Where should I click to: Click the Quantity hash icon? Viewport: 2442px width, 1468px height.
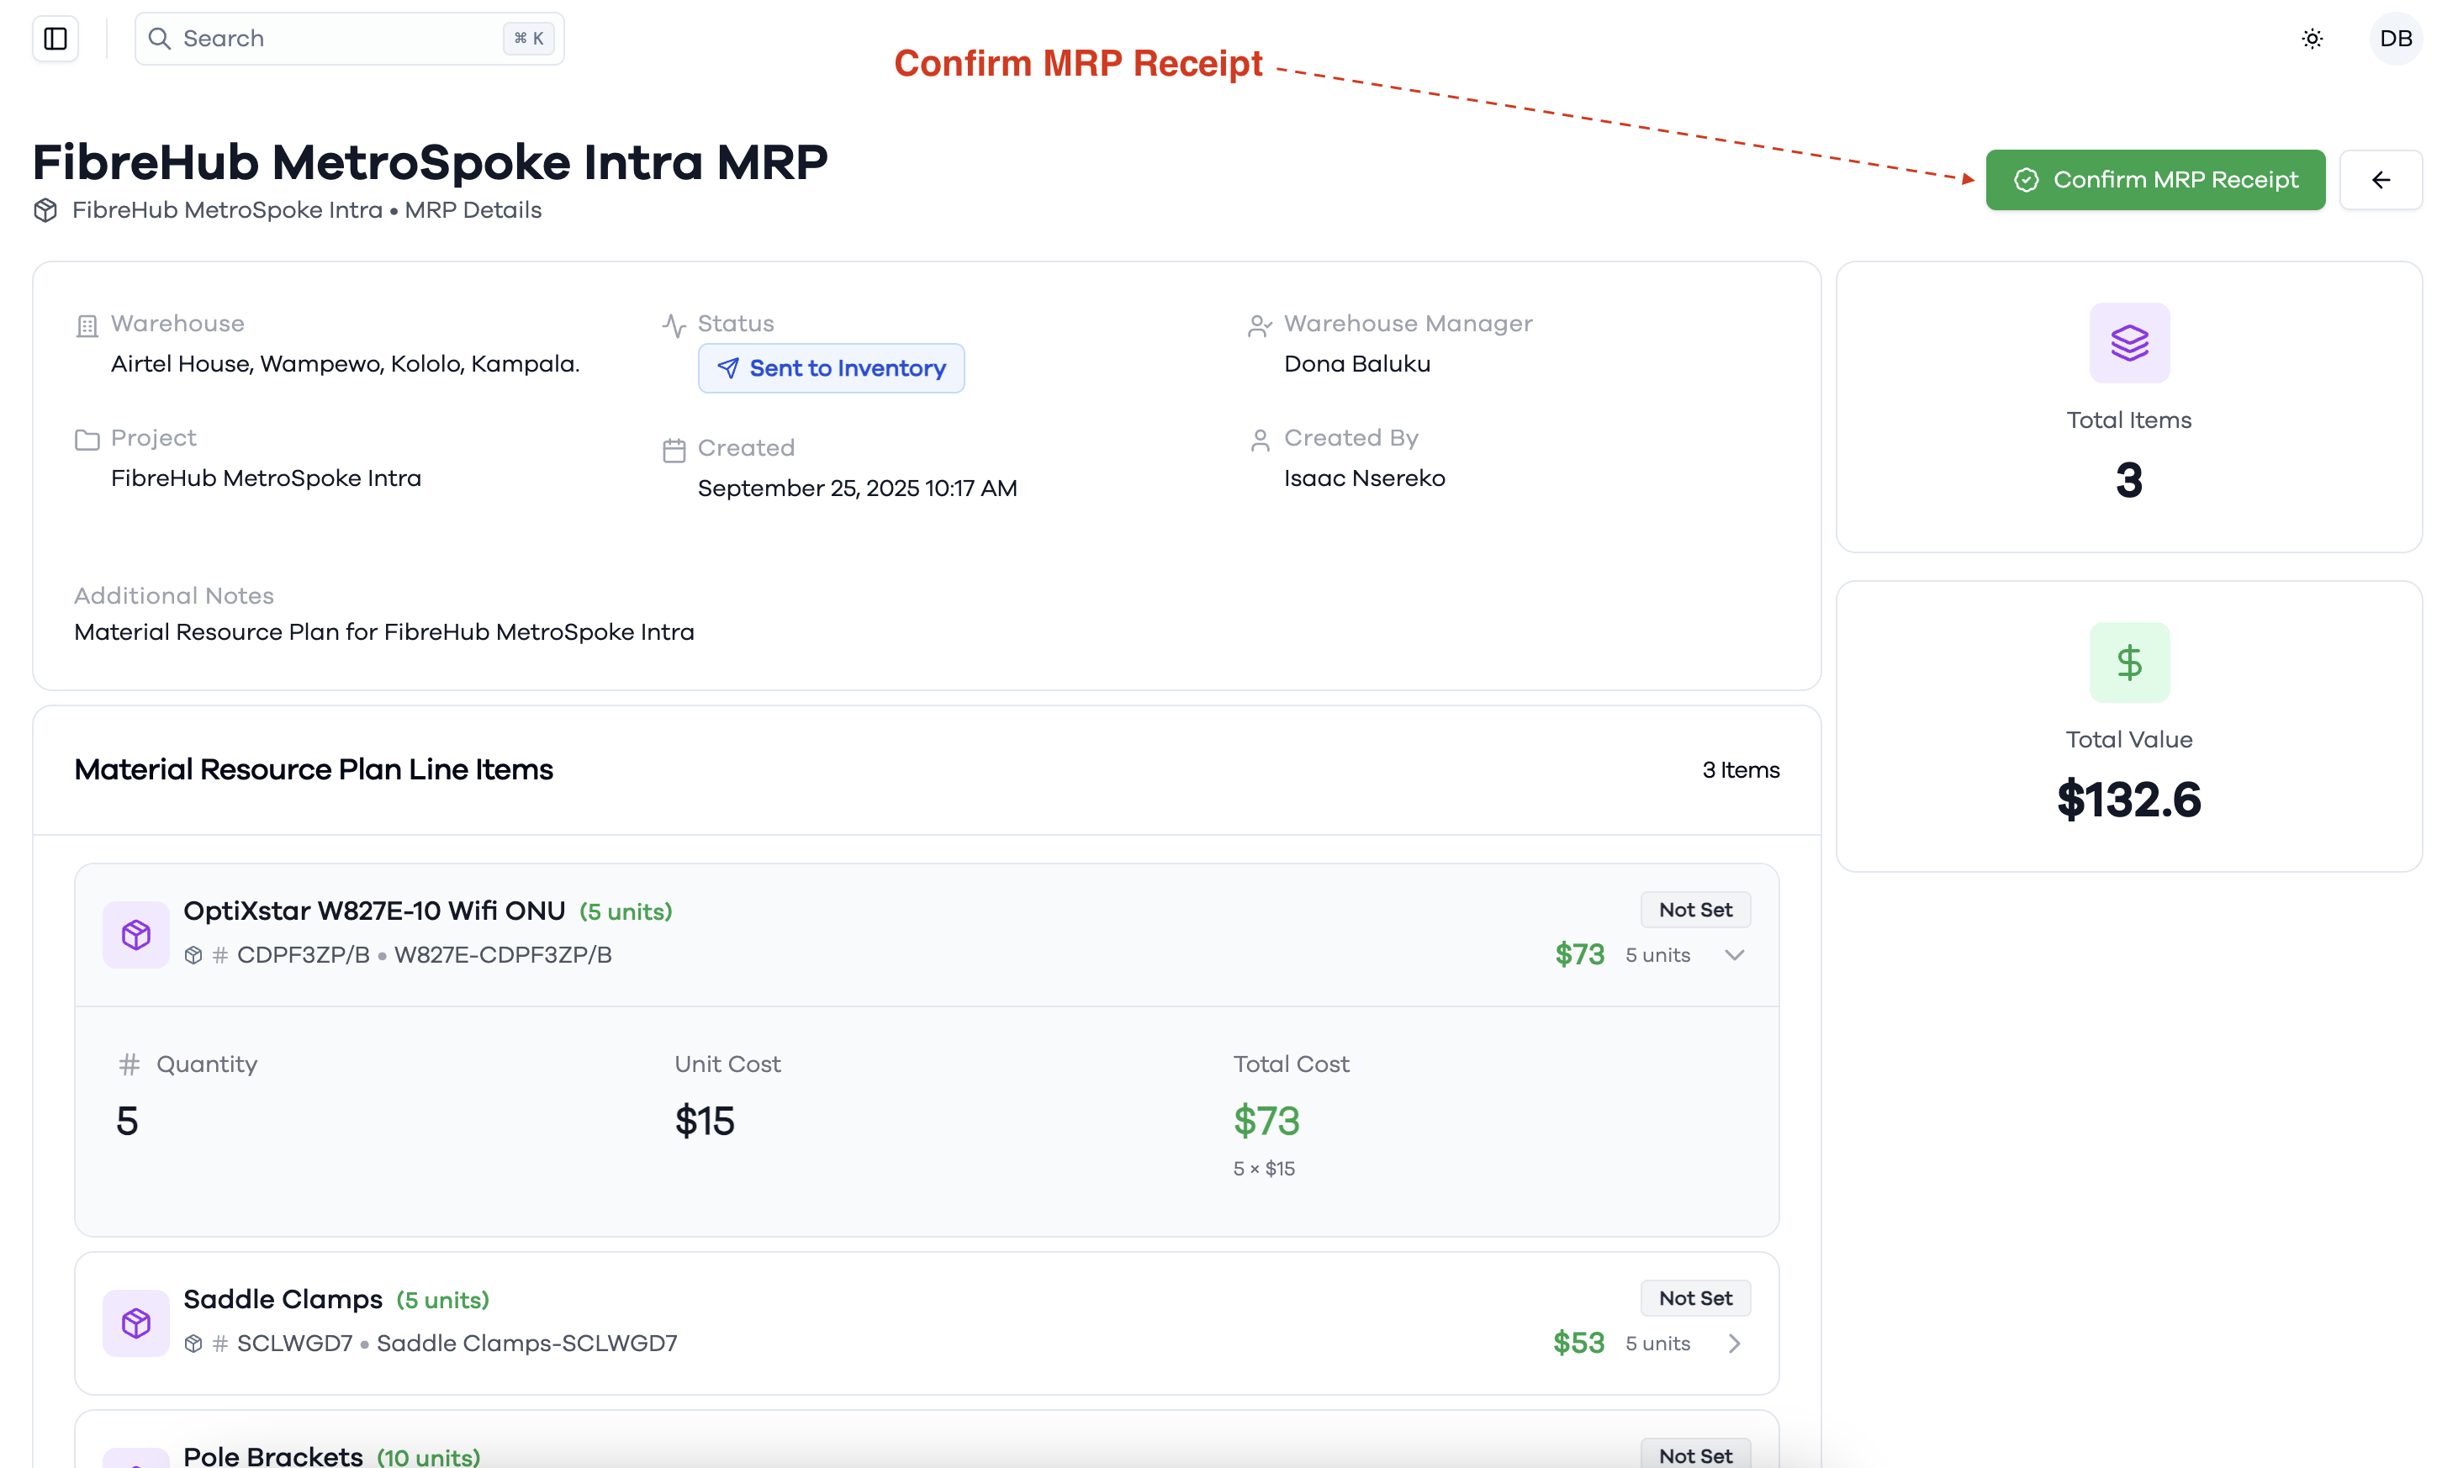point(129,1064)
